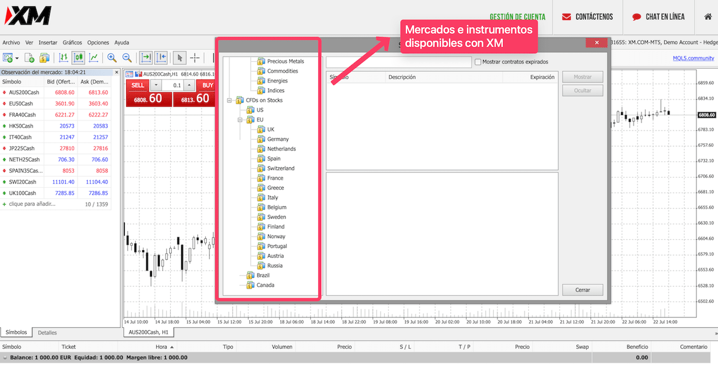This screenshot has height=373, width=718.
Task: Open the MQL5.community link
Action: tap(693, 58)
